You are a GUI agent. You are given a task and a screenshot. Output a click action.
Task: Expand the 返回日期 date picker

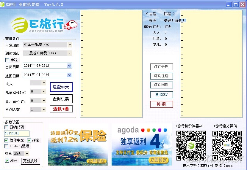69,75
